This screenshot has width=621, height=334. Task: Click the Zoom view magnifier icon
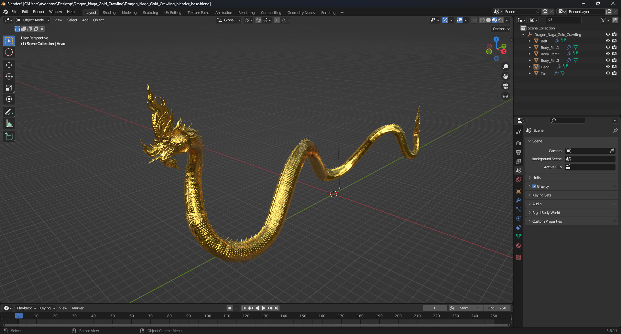(506, 67)
